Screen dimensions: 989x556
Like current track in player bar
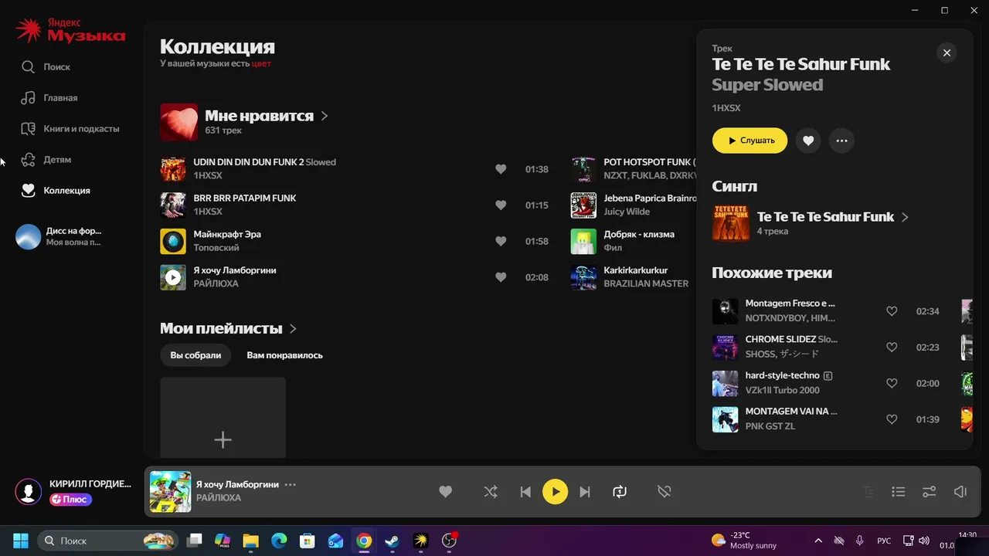click(x=446, y=492)
